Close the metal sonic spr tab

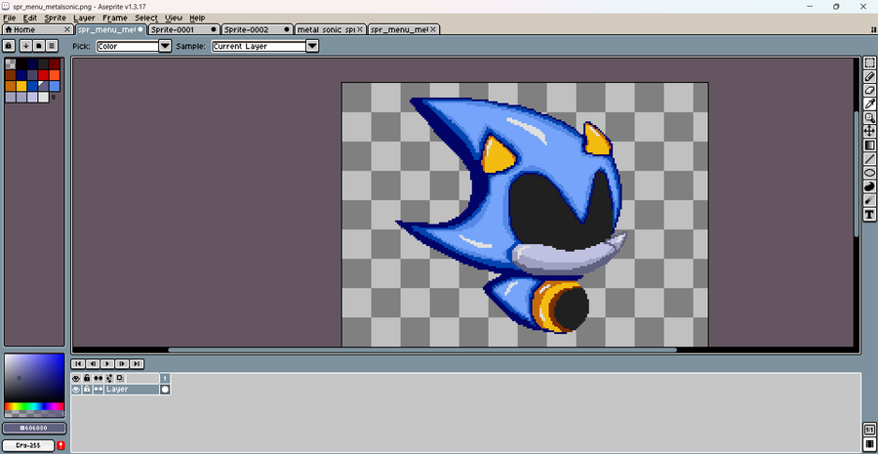point(360,29)
